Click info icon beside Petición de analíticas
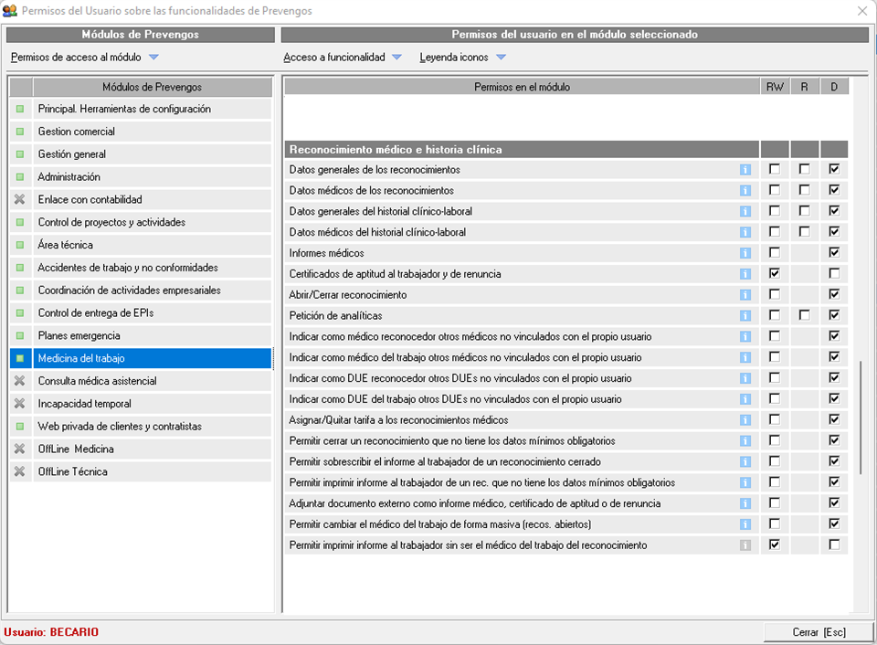The height and width of the screenshot is (645, 877). 745,315
